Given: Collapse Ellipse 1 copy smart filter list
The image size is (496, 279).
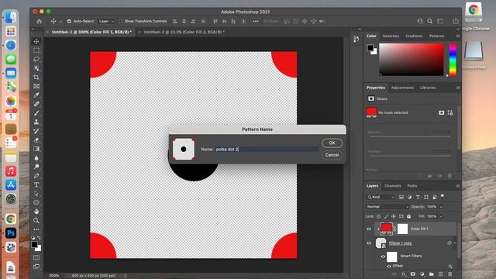Looking at the screenshot, I should (x=455, y=243).
